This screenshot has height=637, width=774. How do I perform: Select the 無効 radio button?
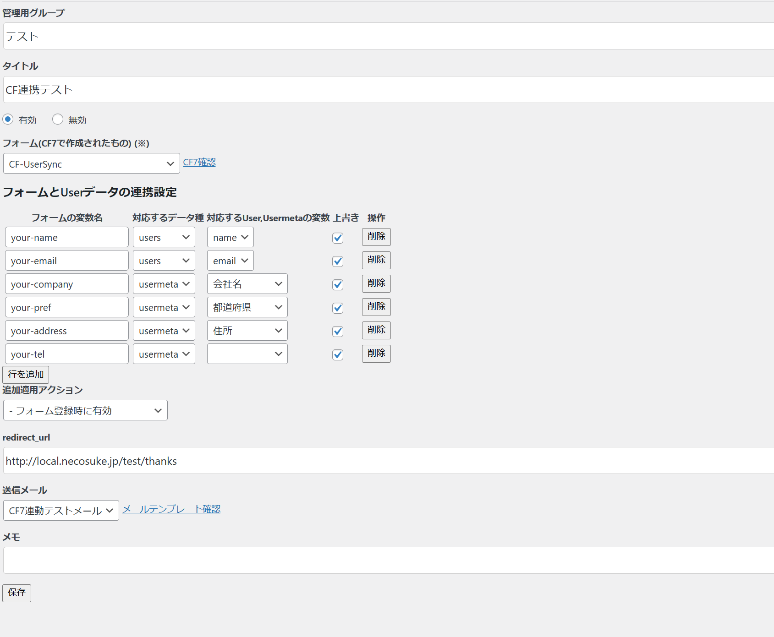point(58,120)
